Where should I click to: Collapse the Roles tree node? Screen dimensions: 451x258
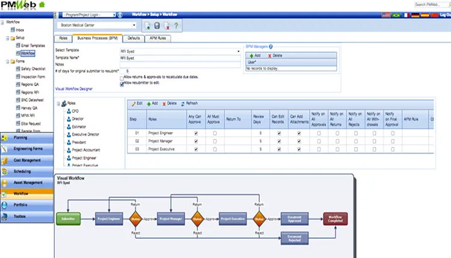59,104
